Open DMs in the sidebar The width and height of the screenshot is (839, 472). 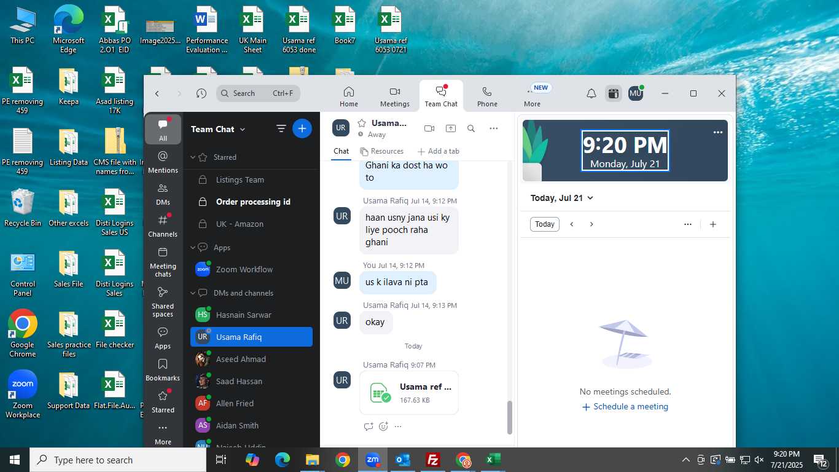click(x=163, y=194)
